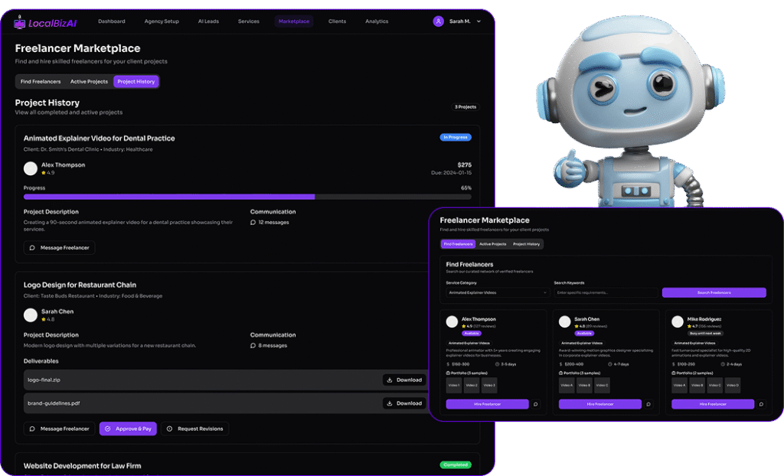Click the logo-final.zip file name
The image size is (784, 476).
pyautogui.click(x=44, y=380)
